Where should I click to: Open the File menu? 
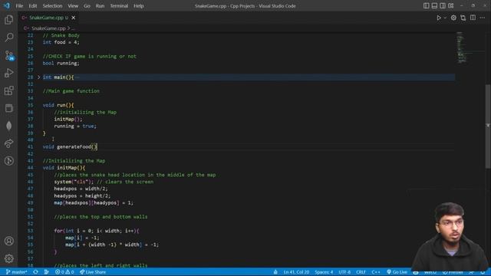coord(19,5)
